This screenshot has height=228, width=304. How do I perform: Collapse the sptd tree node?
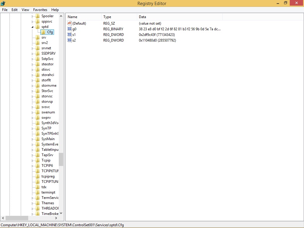pyautogui.click(x=33, y=27)
